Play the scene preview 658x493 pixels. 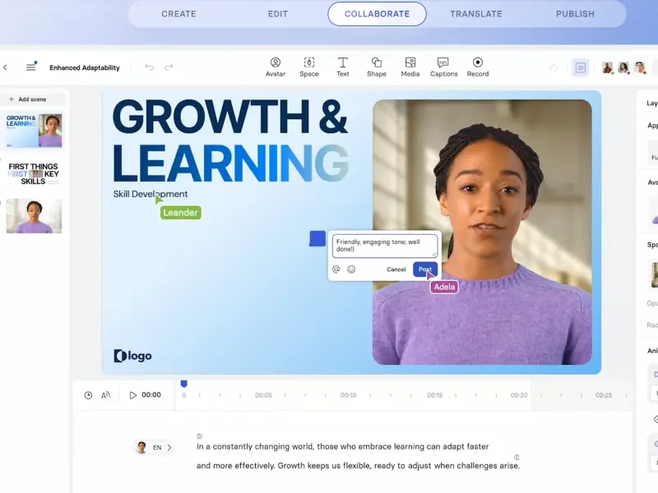click(132, 395)
